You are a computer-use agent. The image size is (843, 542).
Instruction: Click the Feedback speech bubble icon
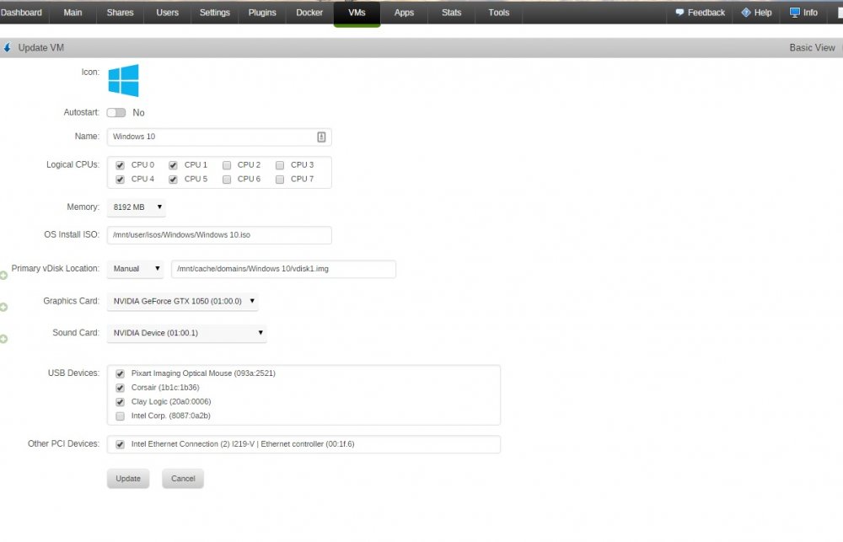tap(679, 13)
